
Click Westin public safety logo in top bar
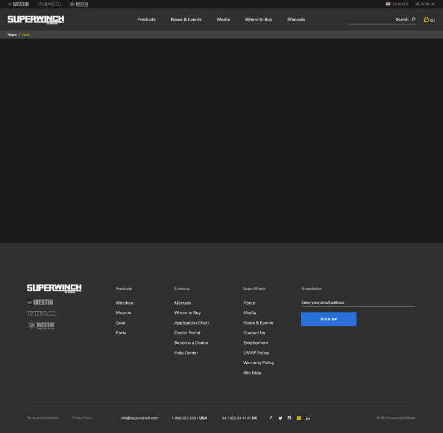point(79,4)
